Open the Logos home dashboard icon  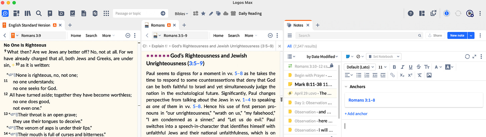tap(5, 13)
